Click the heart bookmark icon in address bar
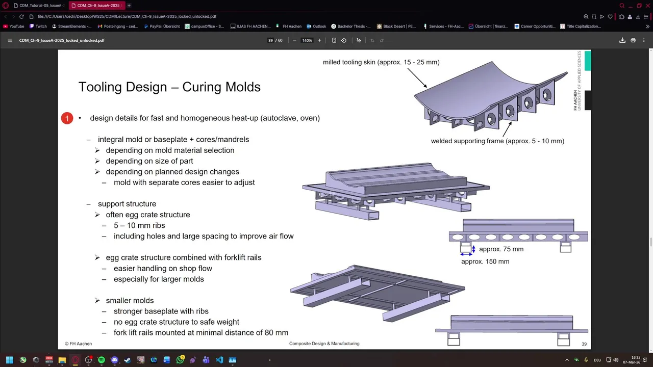The image size is (653, 367). [610, 16]
